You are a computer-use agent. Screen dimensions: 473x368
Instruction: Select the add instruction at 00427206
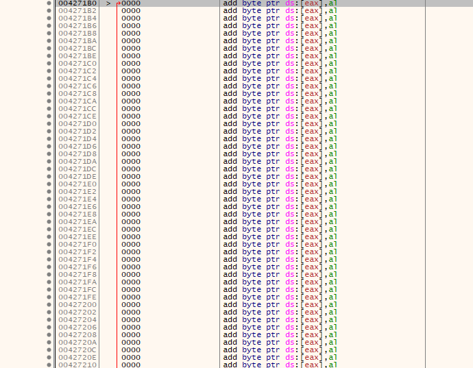280,328
